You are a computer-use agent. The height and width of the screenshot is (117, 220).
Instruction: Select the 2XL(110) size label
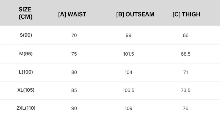tap(26, 108)
